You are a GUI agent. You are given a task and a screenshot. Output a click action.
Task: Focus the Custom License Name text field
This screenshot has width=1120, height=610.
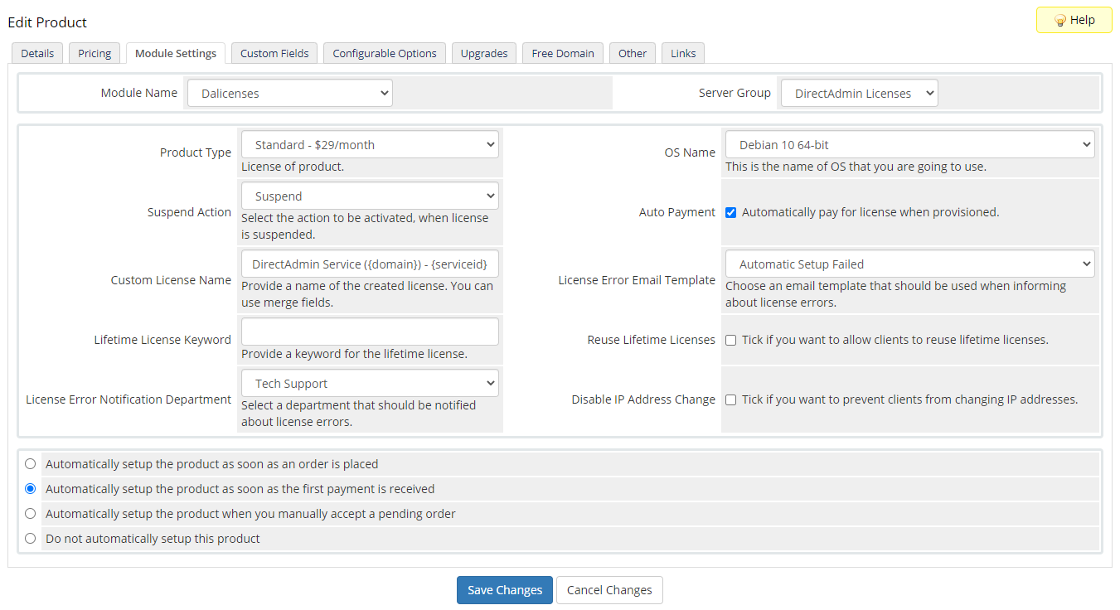point(370,264)
